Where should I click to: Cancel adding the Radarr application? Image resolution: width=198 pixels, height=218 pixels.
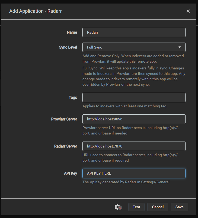click(x=158, y=207)
